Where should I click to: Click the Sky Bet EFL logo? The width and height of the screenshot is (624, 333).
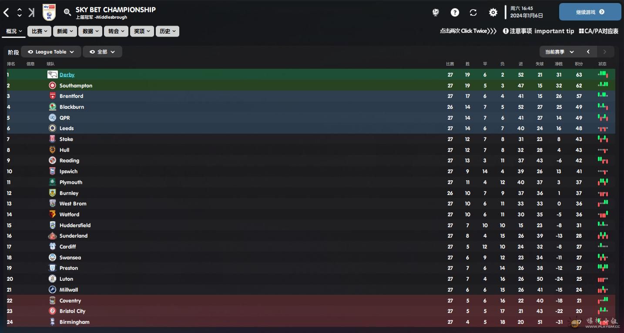pyautogui.click(x=49, y=13)
